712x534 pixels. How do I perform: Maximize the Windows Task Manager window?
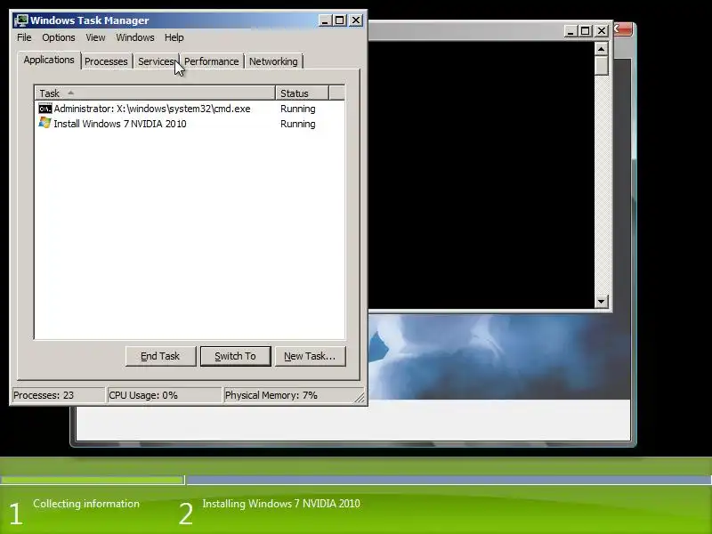[x=340, y=20]
